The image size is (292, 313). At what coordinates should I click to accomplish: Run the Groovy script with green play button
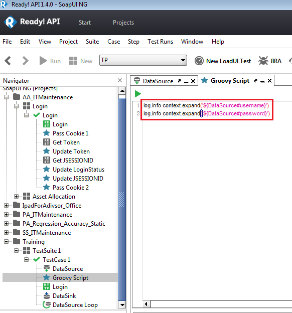[137, 94]
